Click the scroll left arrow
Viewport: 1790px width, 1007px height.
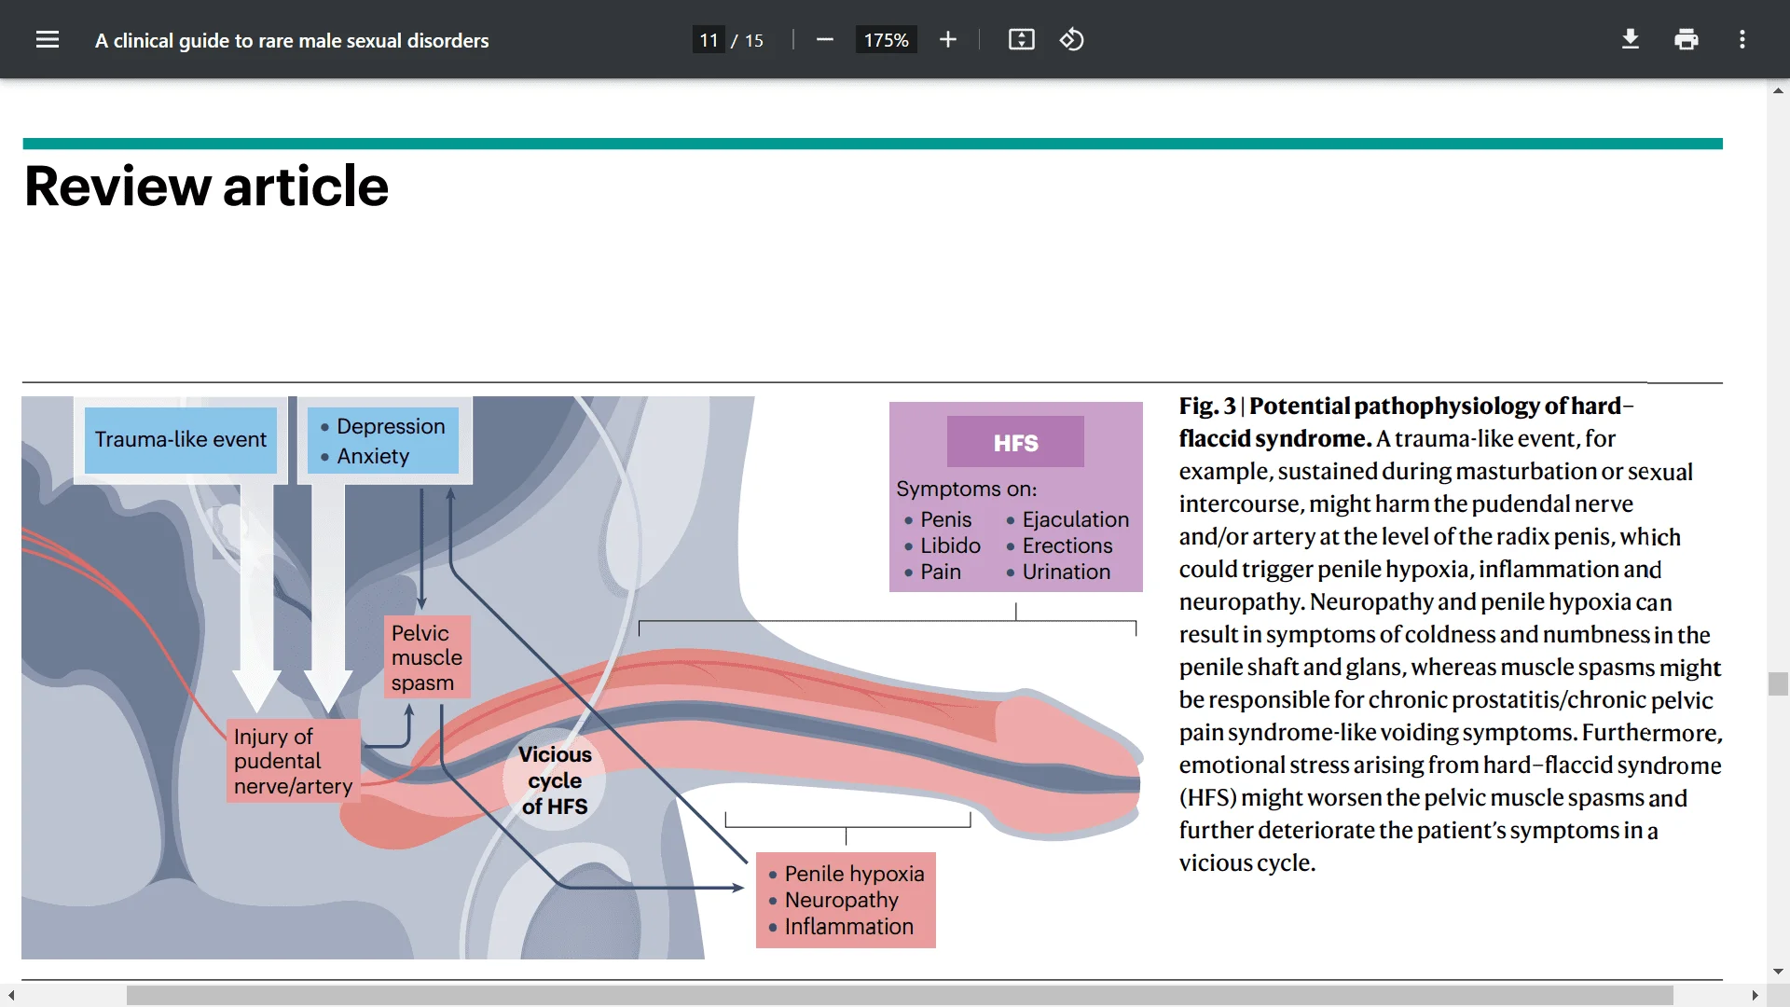click(x=10, y=996)
